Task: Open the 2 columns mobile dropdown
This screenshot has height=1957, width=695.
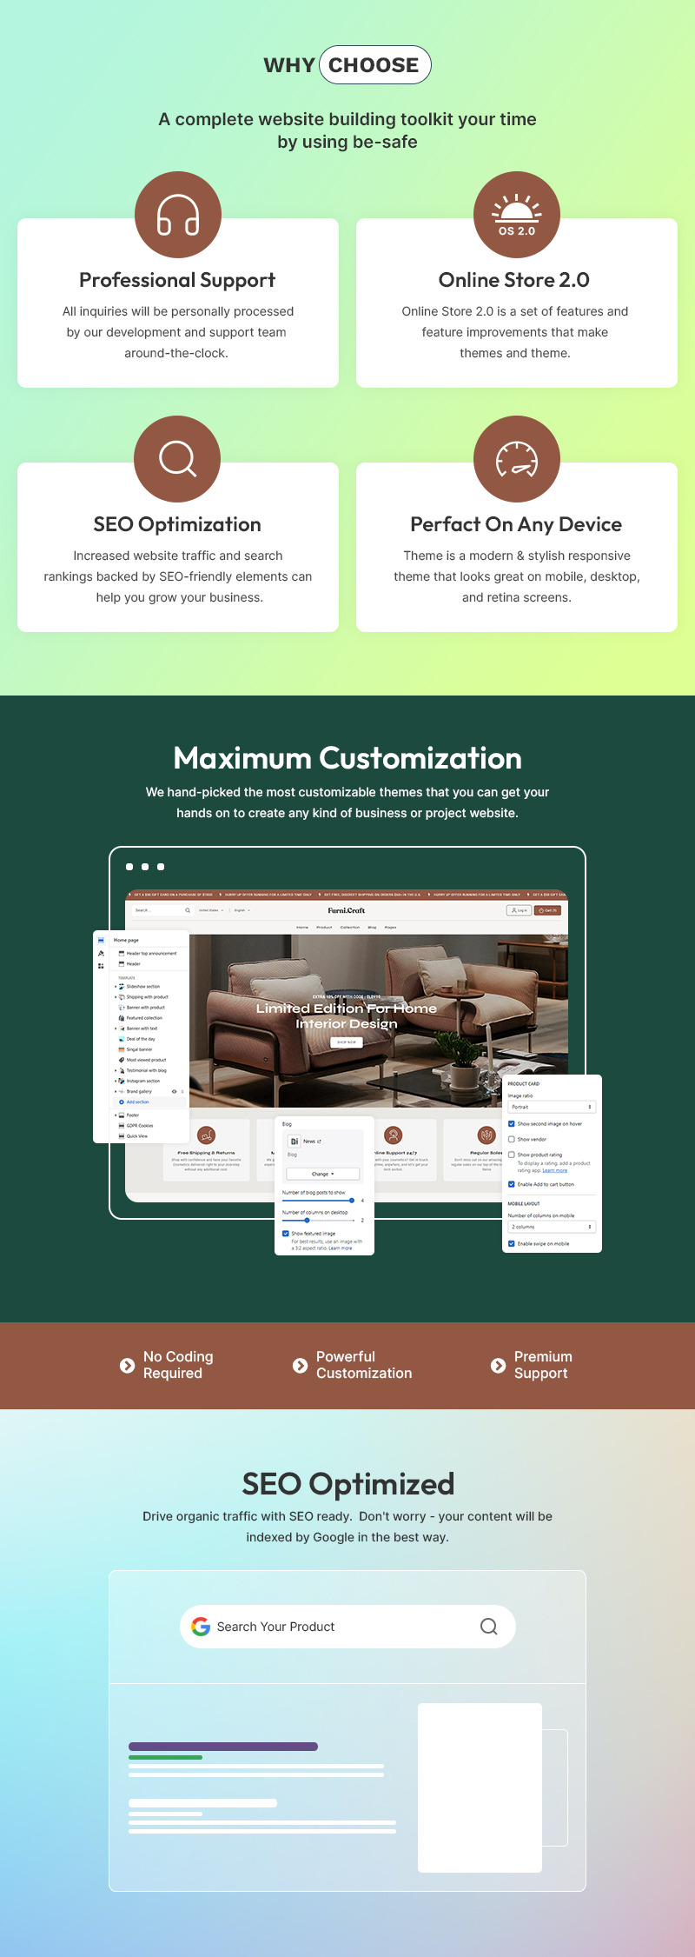Action: click(x=552, y=1227)
